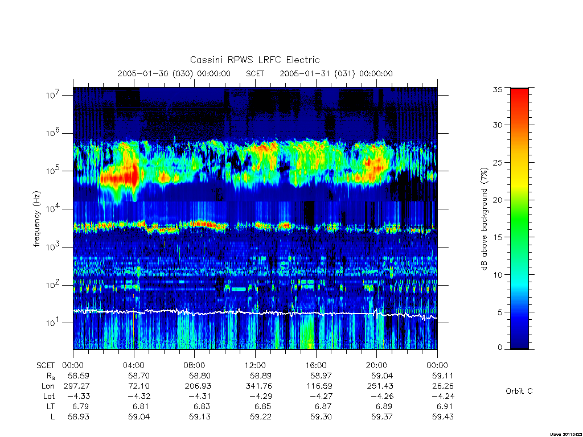Click the 'Rs' row label
583x437 pixels.
click(51, 376)
